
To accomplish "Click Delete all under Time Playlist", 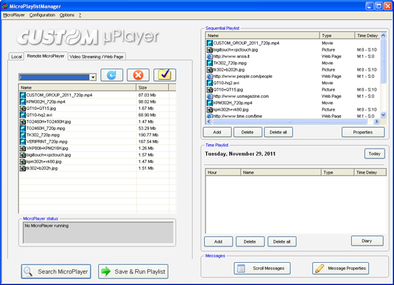I will 282,241.
